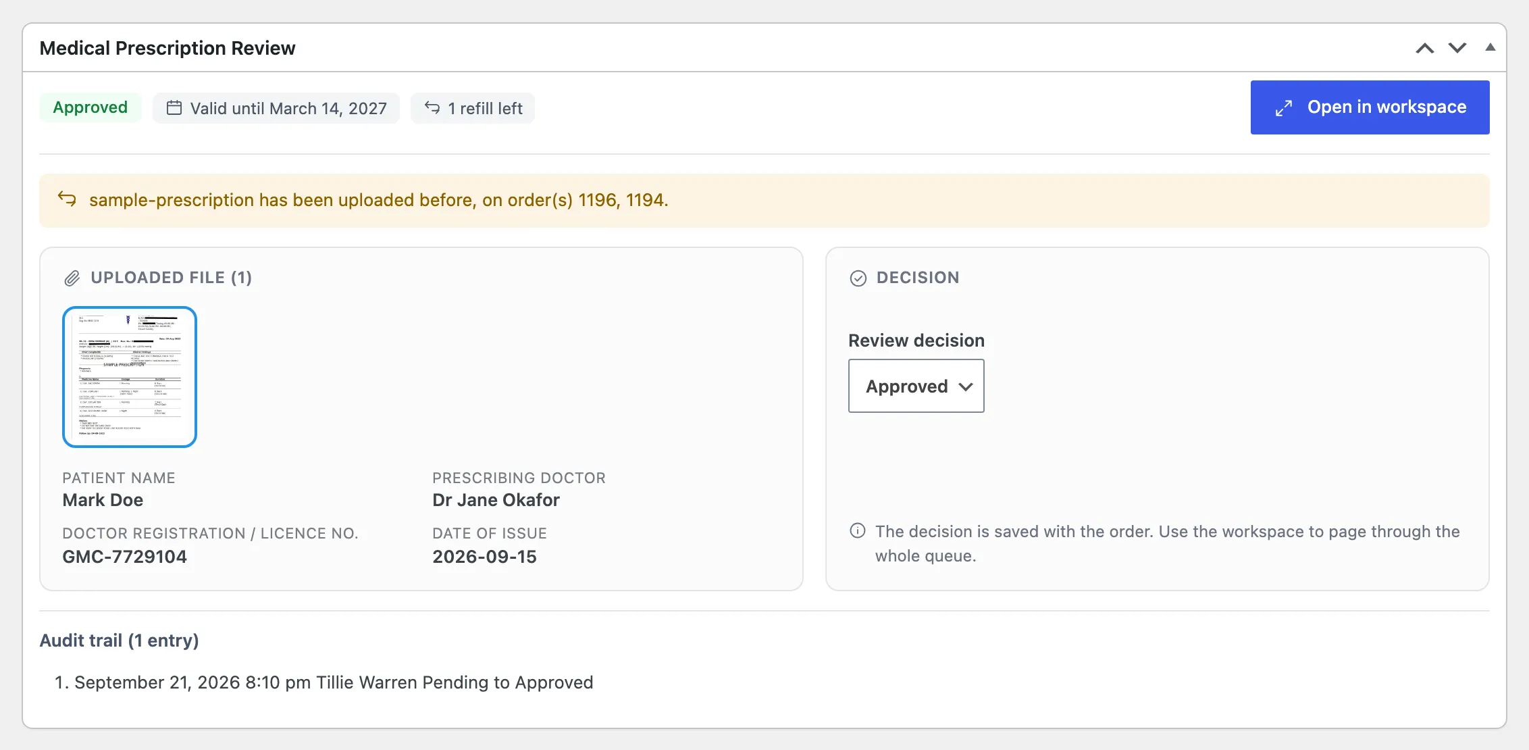The height and width of the screenshot is (750, 1529).
Task: Click the DATE OF ISSUE label
Action: pos(490,533)
